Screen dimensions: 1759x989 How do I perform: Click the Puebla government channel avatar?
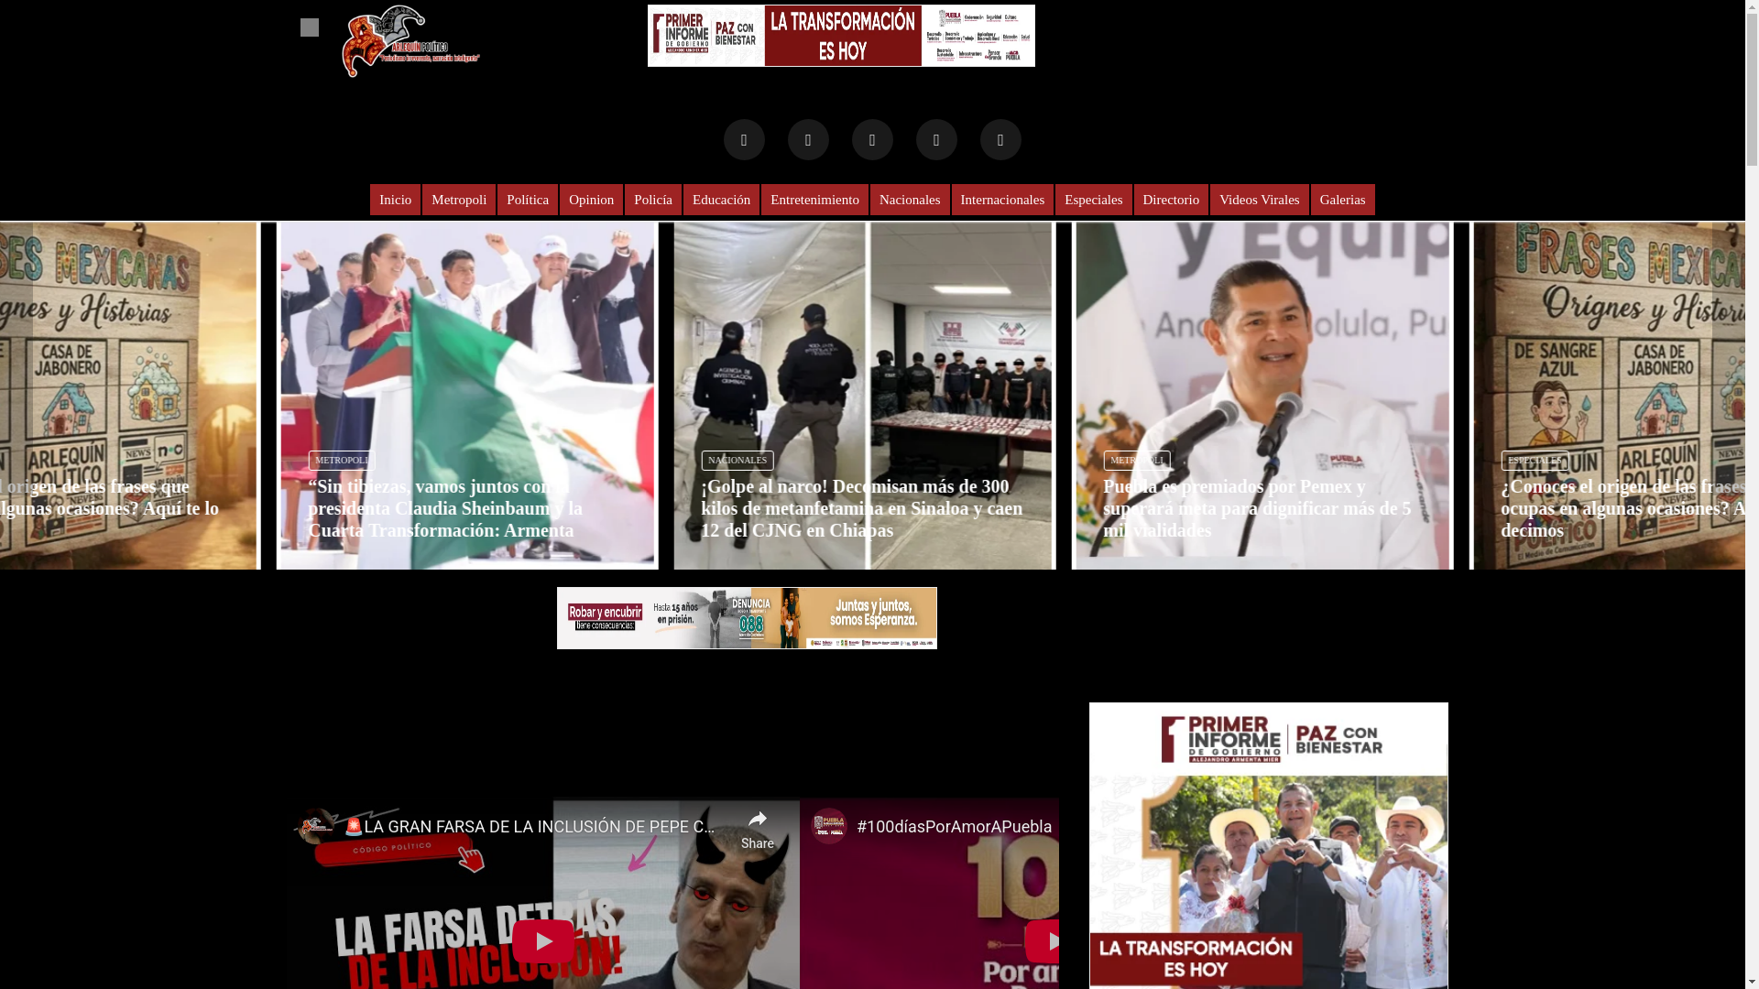pyautogui.click(x=829, y=826)
